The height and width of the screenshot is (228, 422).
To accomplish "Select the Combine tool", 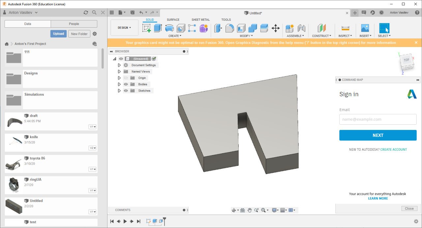I will (x=253, y=28).
